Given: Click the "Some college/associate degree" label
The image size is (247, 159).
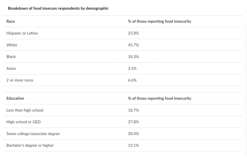Looking at the screenshot, I should tap(33, 134).
